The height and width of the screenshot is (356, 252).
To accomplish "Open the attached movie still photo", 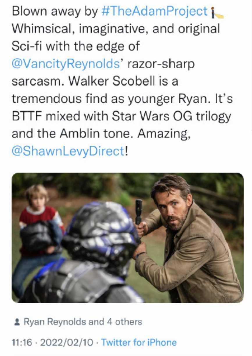I will [127, 238].
